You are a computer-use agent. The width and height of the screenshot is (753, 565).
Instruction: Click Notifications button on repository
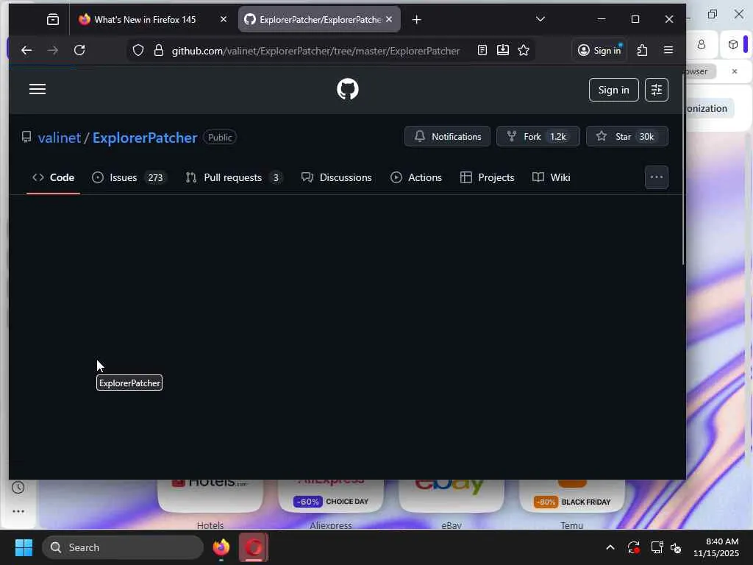[x=447, y=136]
